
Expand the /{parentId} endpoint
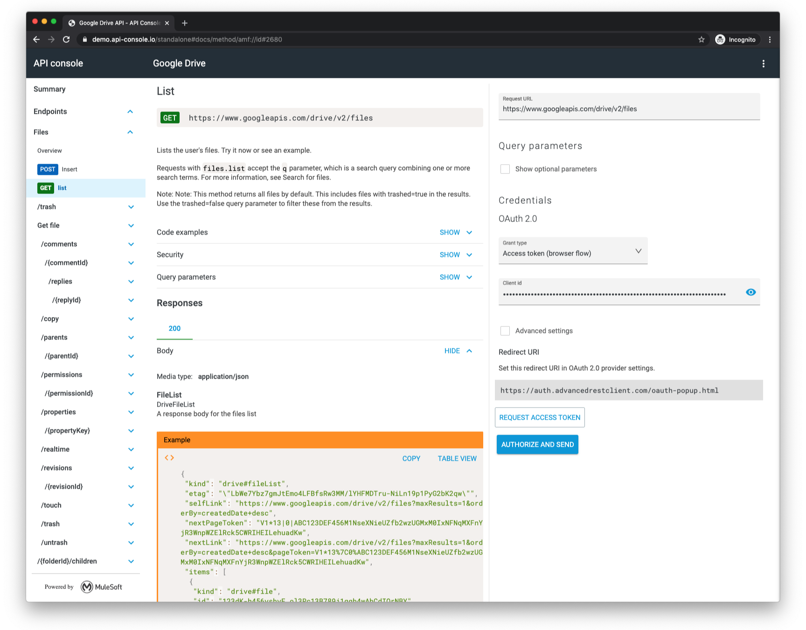point(131,356)
